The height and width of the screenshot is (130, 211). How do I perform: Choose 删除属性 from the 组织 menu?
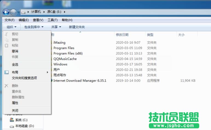click(31, 97)
